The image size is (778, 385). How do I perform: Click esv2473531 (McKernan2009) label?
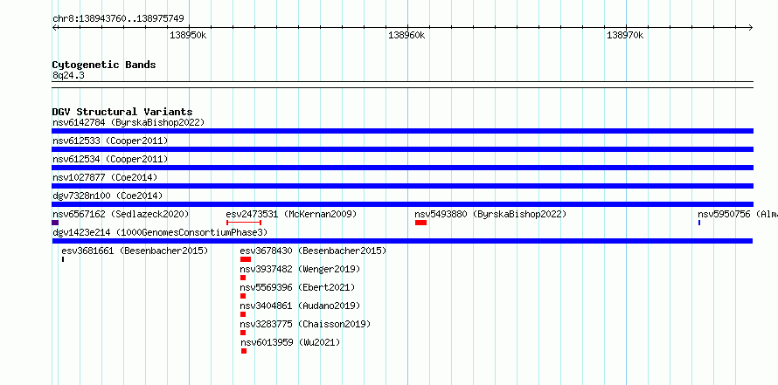(x=291, y=214)
